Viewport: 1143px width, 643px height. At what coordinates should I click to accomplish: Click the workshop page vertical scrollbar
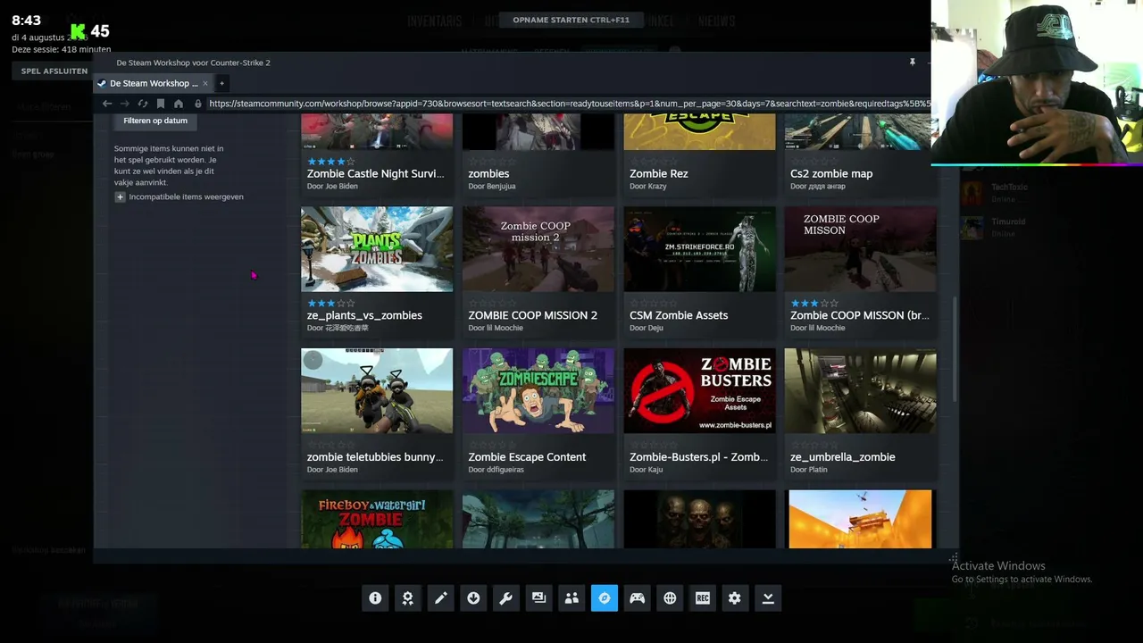click(955, 348)
